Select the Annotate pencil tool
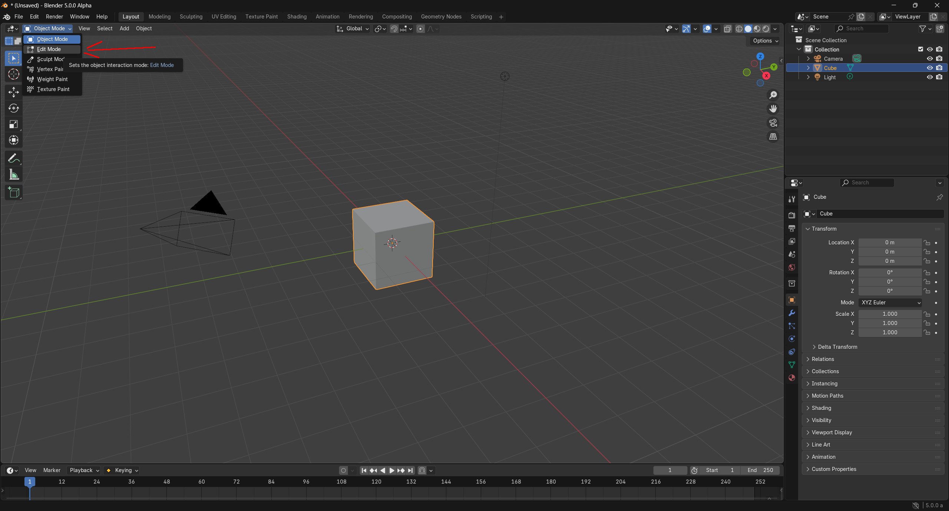This screenshot has height=511, width=949. [x=14, y=158]
